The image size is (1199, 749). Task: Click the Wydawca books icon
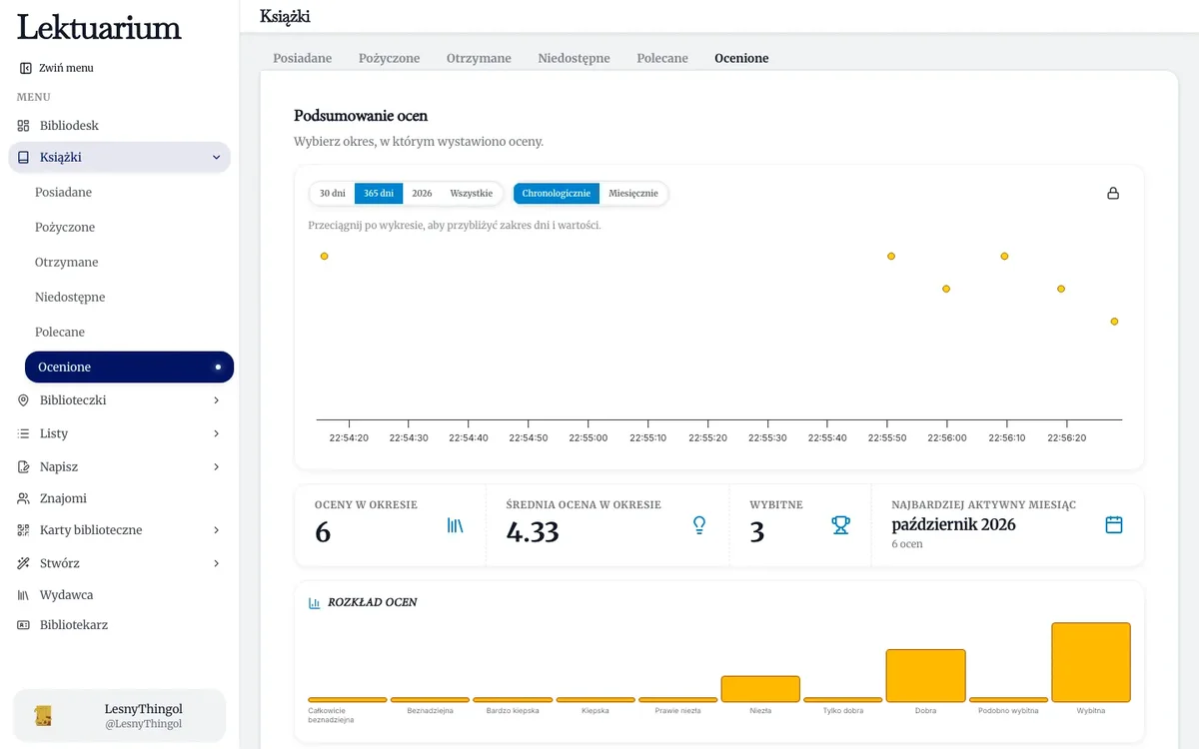24,595
